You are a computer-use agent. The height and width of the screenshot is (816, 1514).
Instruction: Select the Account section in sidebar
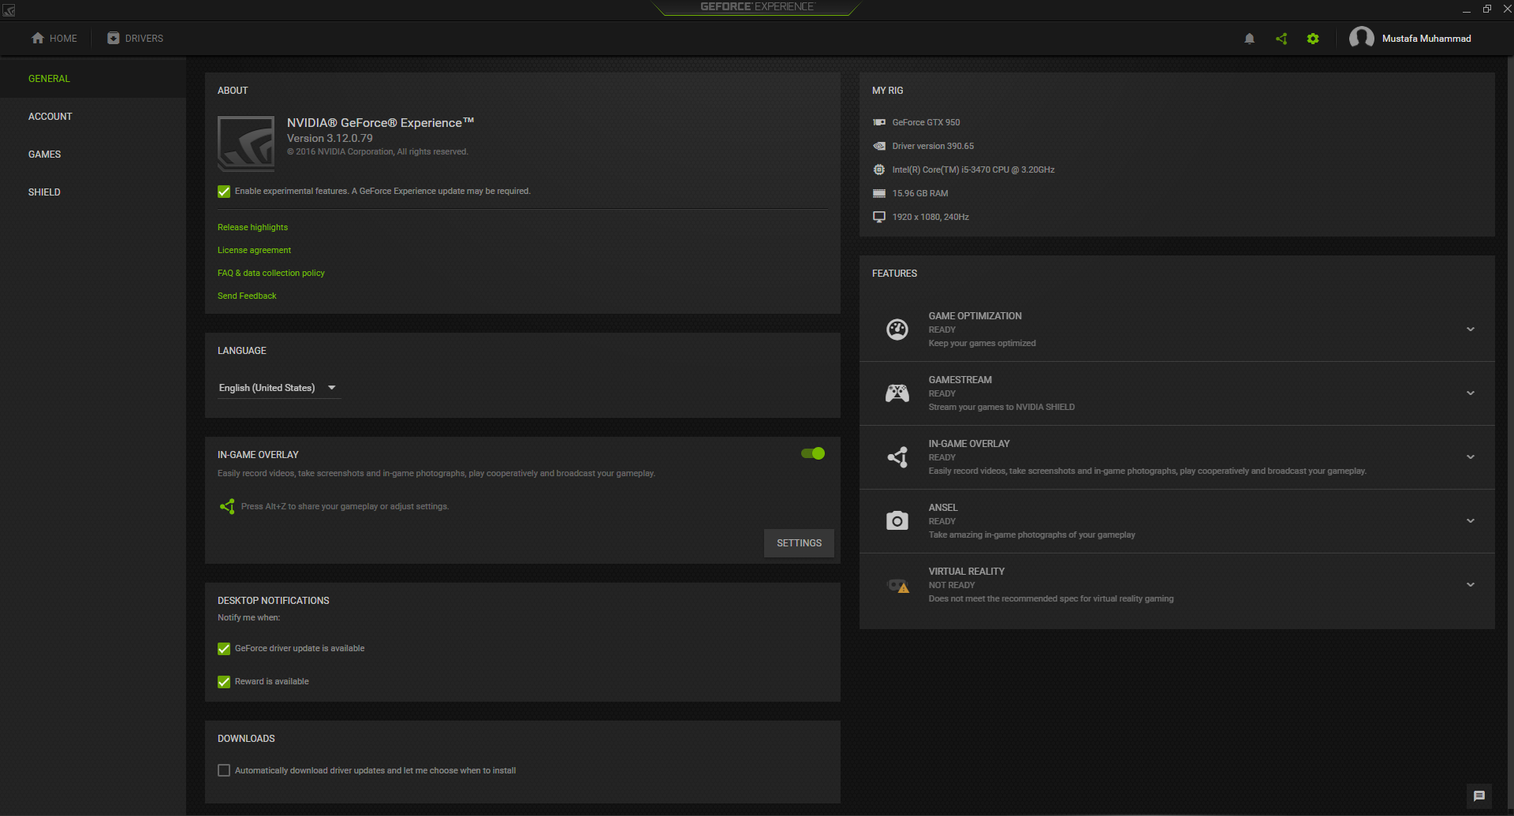(50, 117)
